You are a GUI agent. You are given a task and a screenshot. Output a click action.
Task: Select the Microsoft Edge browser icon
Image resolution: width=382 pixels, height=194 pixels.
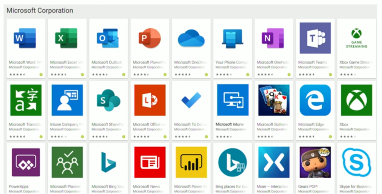[x=315, y=100]
